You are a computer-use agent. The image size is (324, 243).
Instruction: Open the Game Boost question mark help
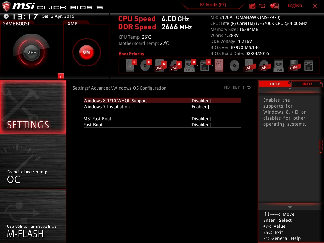(60, 76)
